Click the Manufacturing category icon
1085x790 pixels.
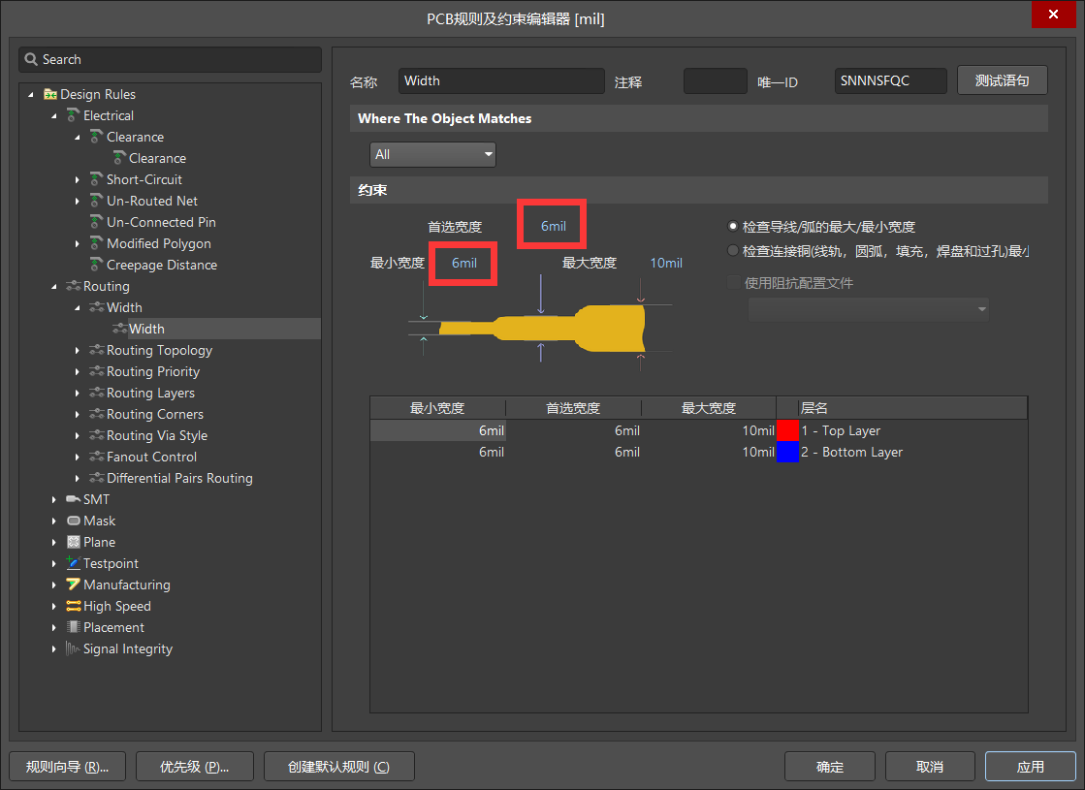(x=74, y=585)
